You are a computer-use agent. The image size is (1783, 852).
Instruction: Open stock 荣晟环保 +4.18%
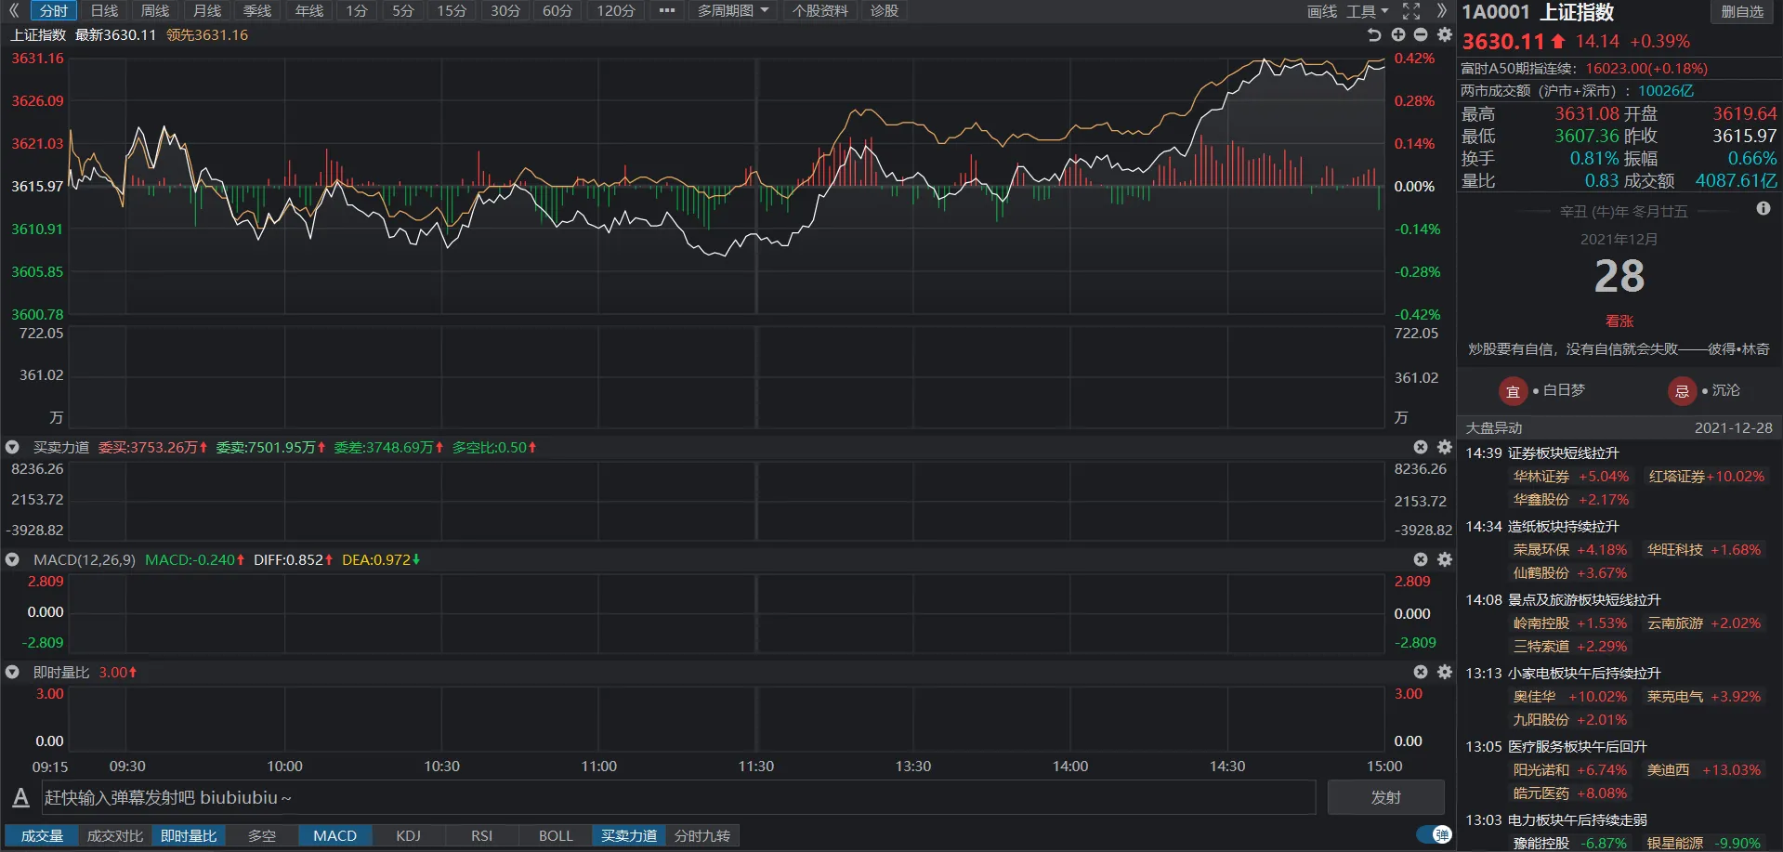coord(1570,550)
